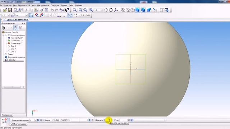The width and height of the screenshot is (230, 129).
Task: Select circumscribed polygon option
Action: tap(41, 120)
